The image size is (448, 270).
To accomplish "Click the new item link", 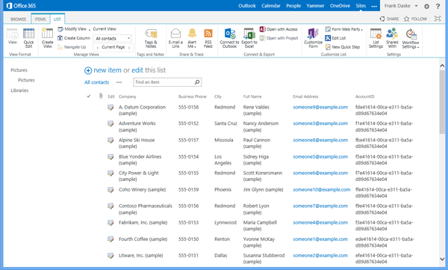I will click(108, 70).
